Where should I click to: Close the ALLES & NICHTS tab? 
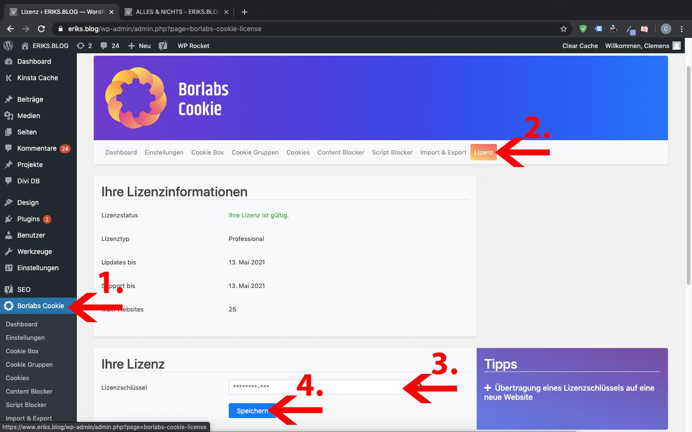tap(226, 12)
